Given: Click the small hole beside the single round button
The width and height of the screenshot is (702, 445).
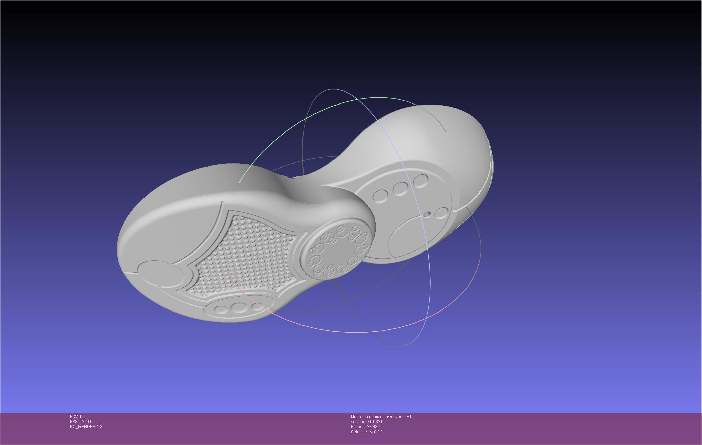Looking at the screenshot, I should [x=427, y=214].
